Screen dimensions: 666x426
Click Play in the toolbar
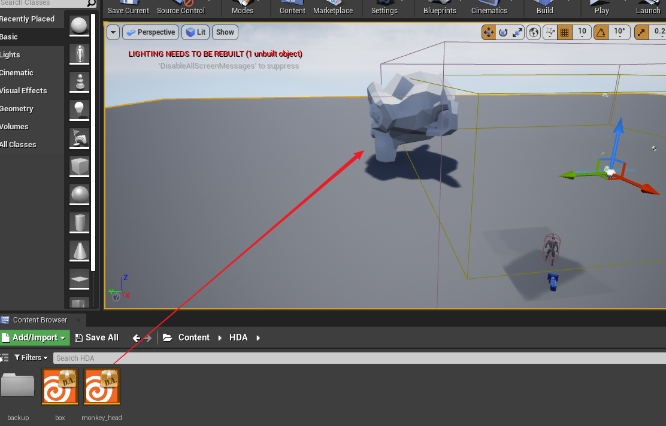[x=601, y=8]
